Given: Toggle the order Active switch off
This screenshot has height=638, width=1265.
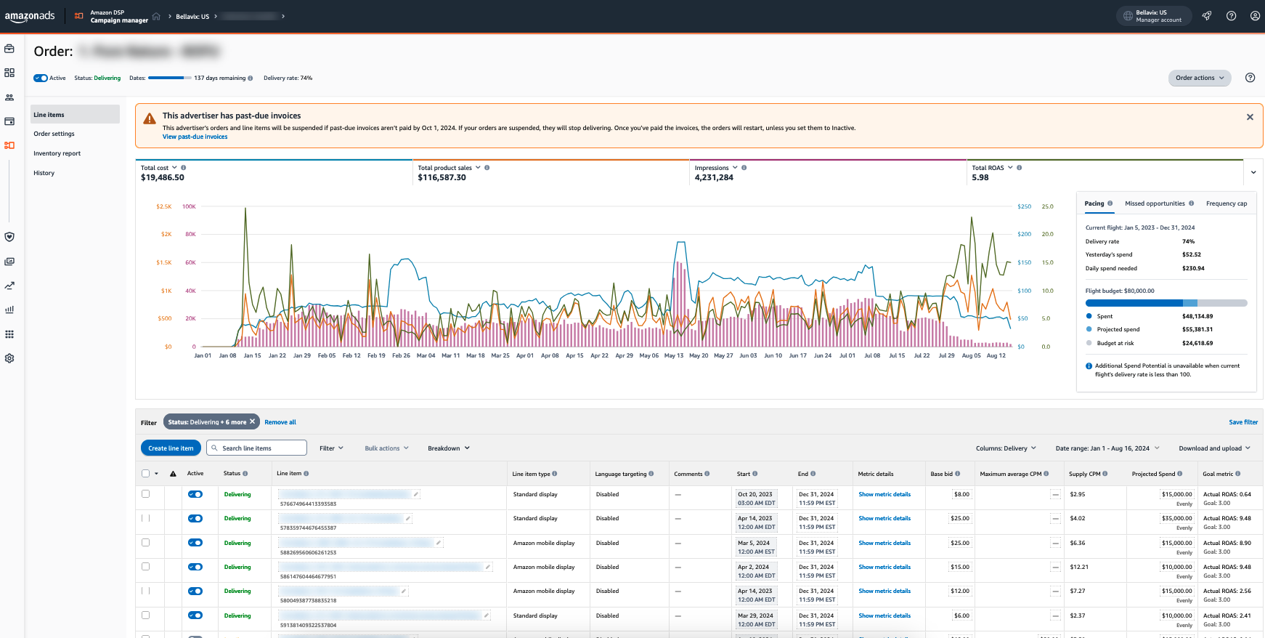Looking at the screenshot, I should click(x=41, y=78).
